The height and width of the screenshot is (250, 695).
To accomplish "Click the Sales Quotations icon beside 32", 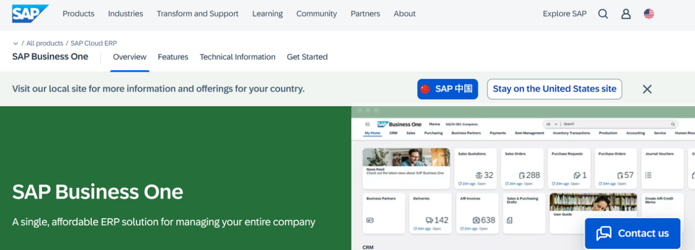I will click(479, 175).
